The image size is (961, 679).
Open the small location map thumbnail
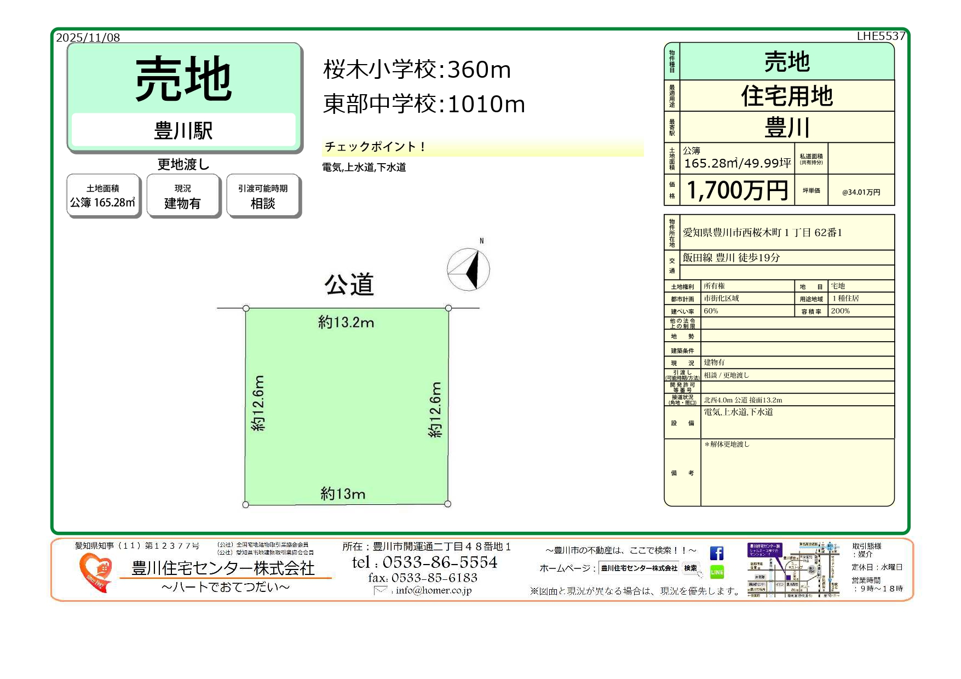pyautogui.click(x=793, y=570)
